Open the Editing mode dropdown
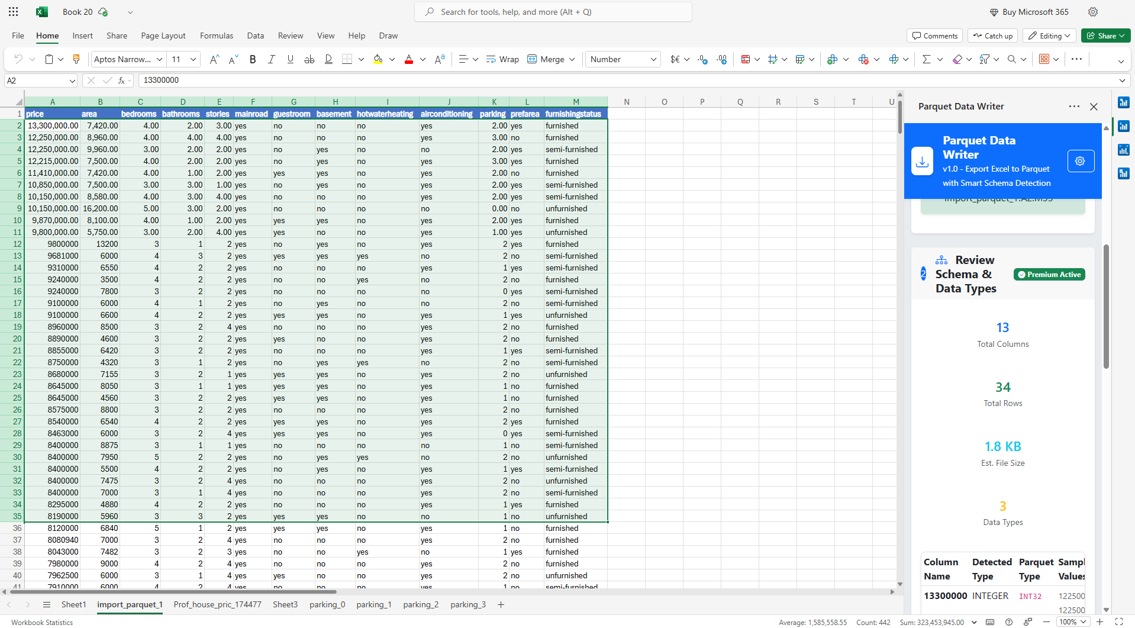Image resolution: width=1135 pixels, height=628 pixels. (x=1049, y=36)
